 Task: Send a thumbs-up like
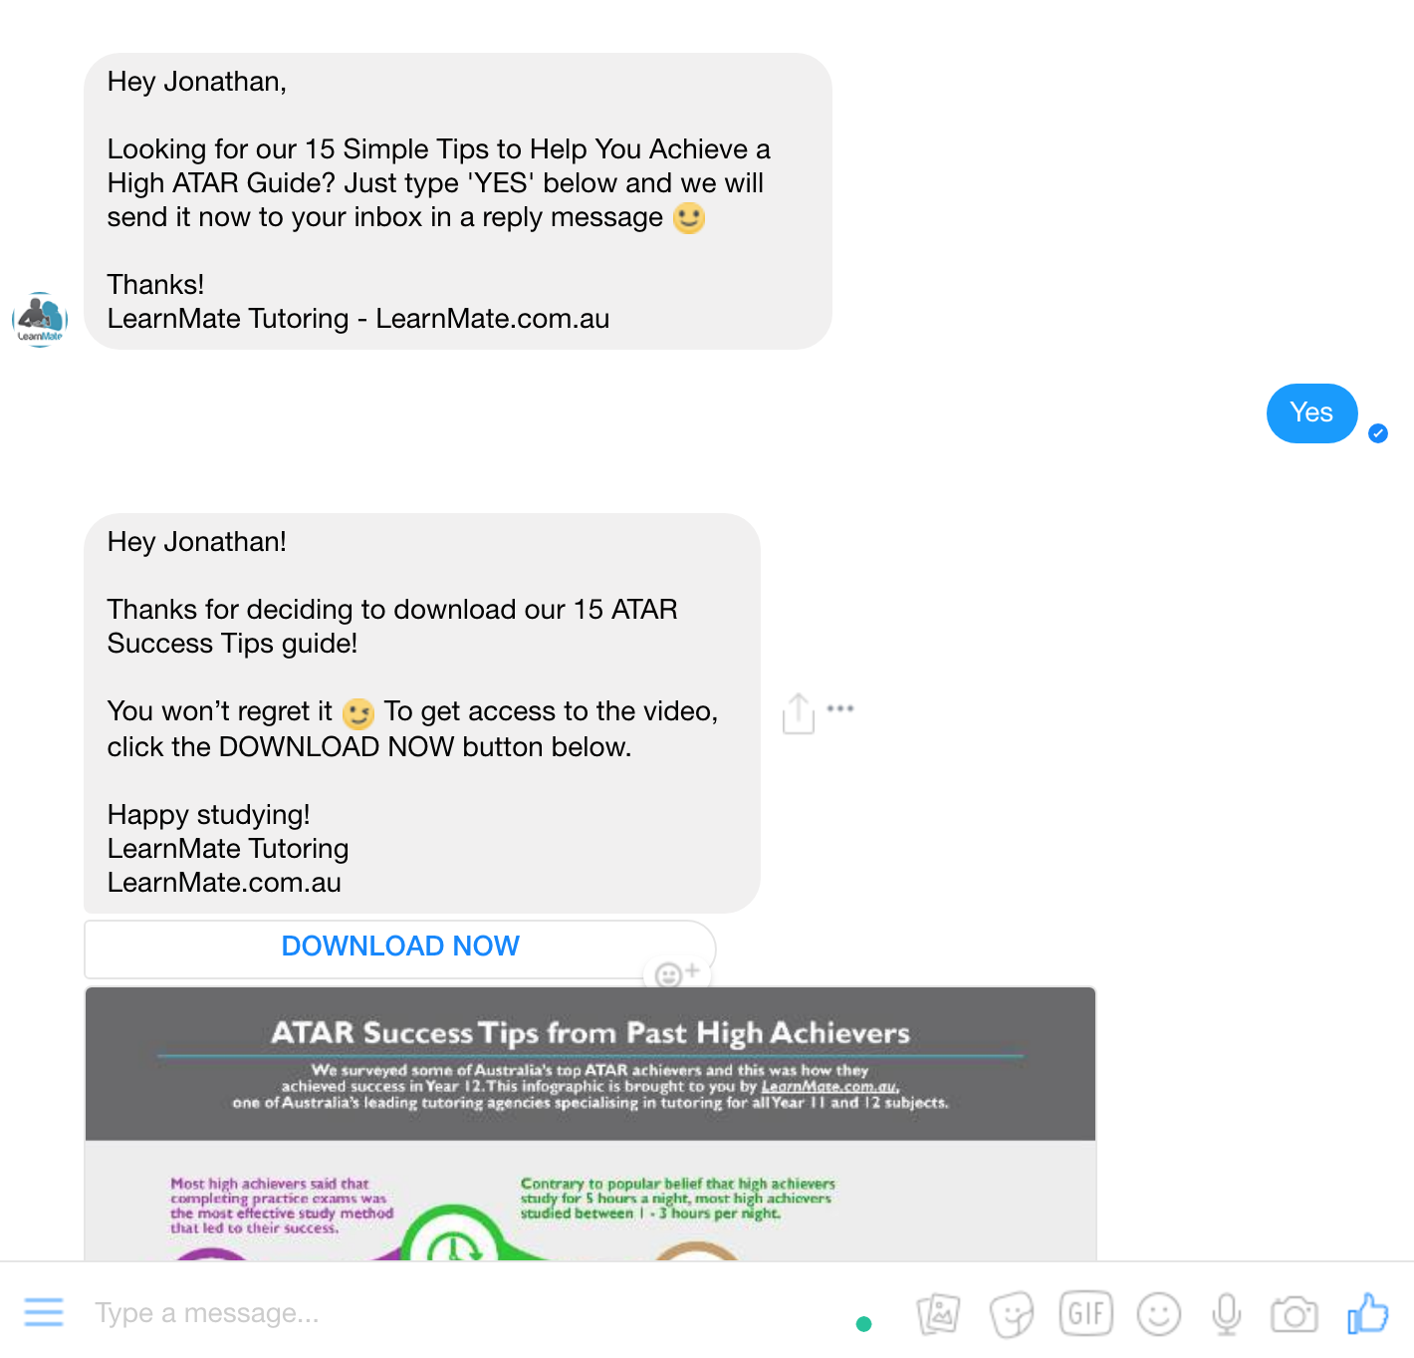pos(1368,1313)
